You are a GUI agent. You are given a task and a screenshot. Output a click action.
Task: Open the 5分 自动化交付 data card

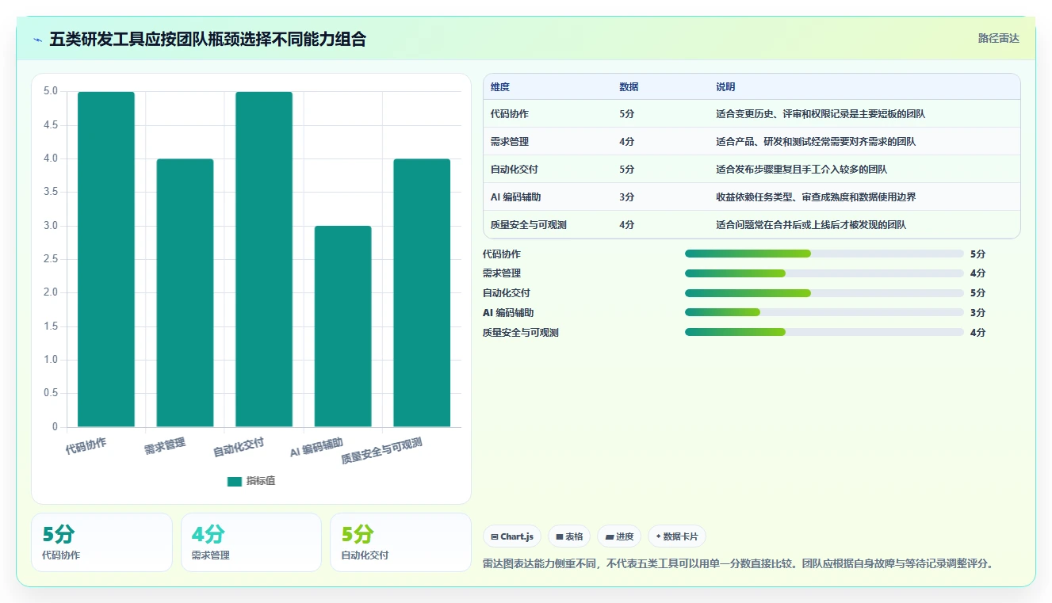400,542
